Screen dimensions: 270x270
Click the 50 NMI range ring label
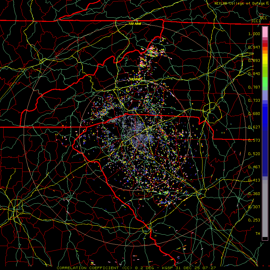(135, 79)
